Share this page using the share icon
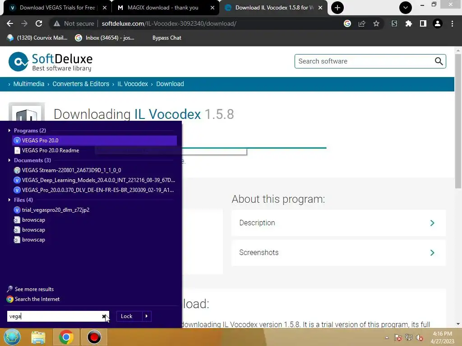The width and height of the screenshot is (462, 346). [362, 23]
